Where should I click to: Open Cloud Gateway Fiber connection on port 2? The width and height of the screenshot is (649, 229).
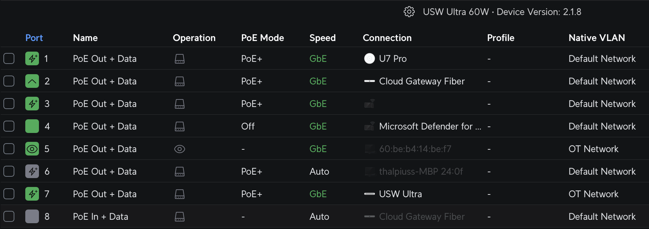[x=422, y=81]
